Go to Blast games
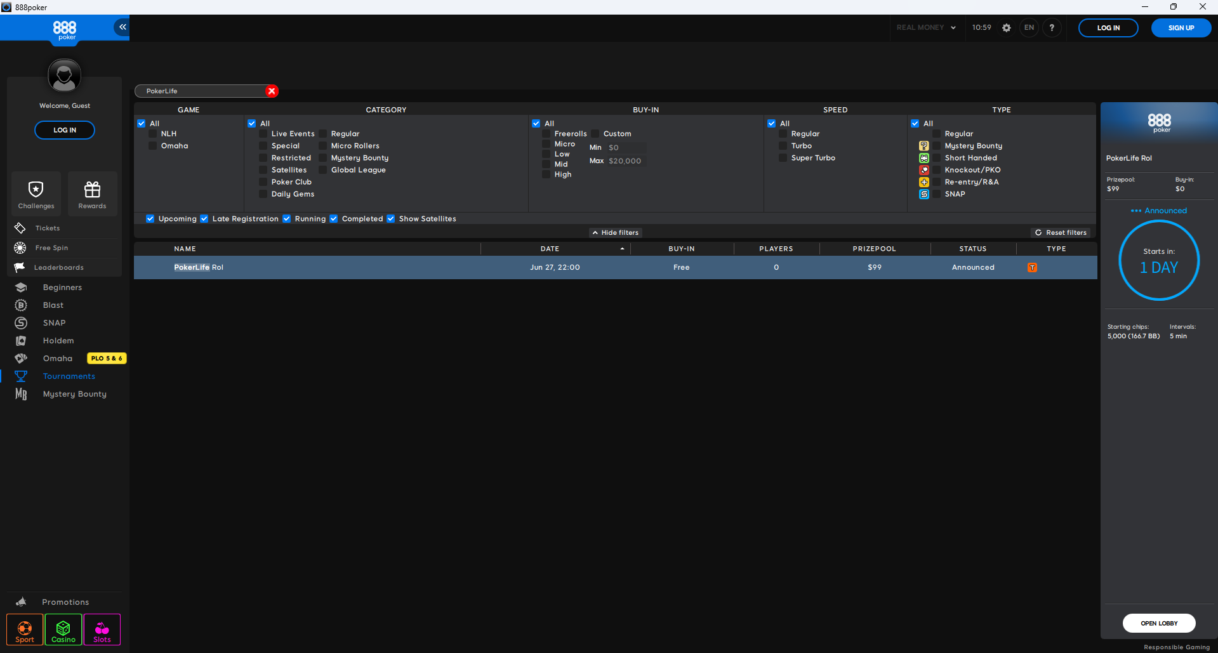This screenshot has width=1218, height=653. click(x=53, y=305)
